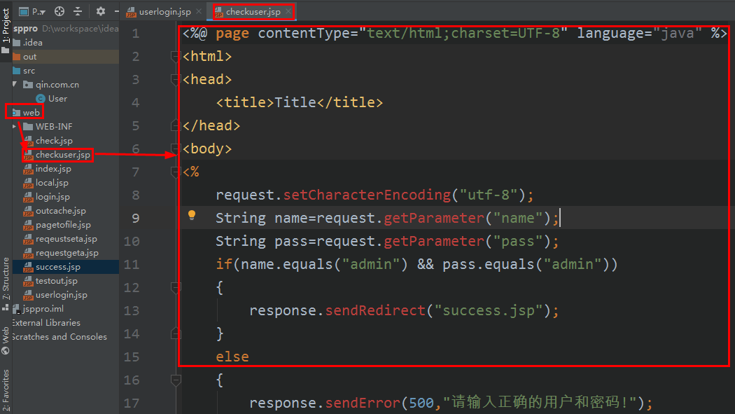Open the Project view dropdown
Screen dimensions: 735x414
pos(32,11)
